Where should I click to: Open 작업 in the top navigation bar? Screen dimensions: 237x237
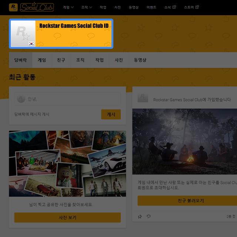pyautogui.click(x=103, y=7)
